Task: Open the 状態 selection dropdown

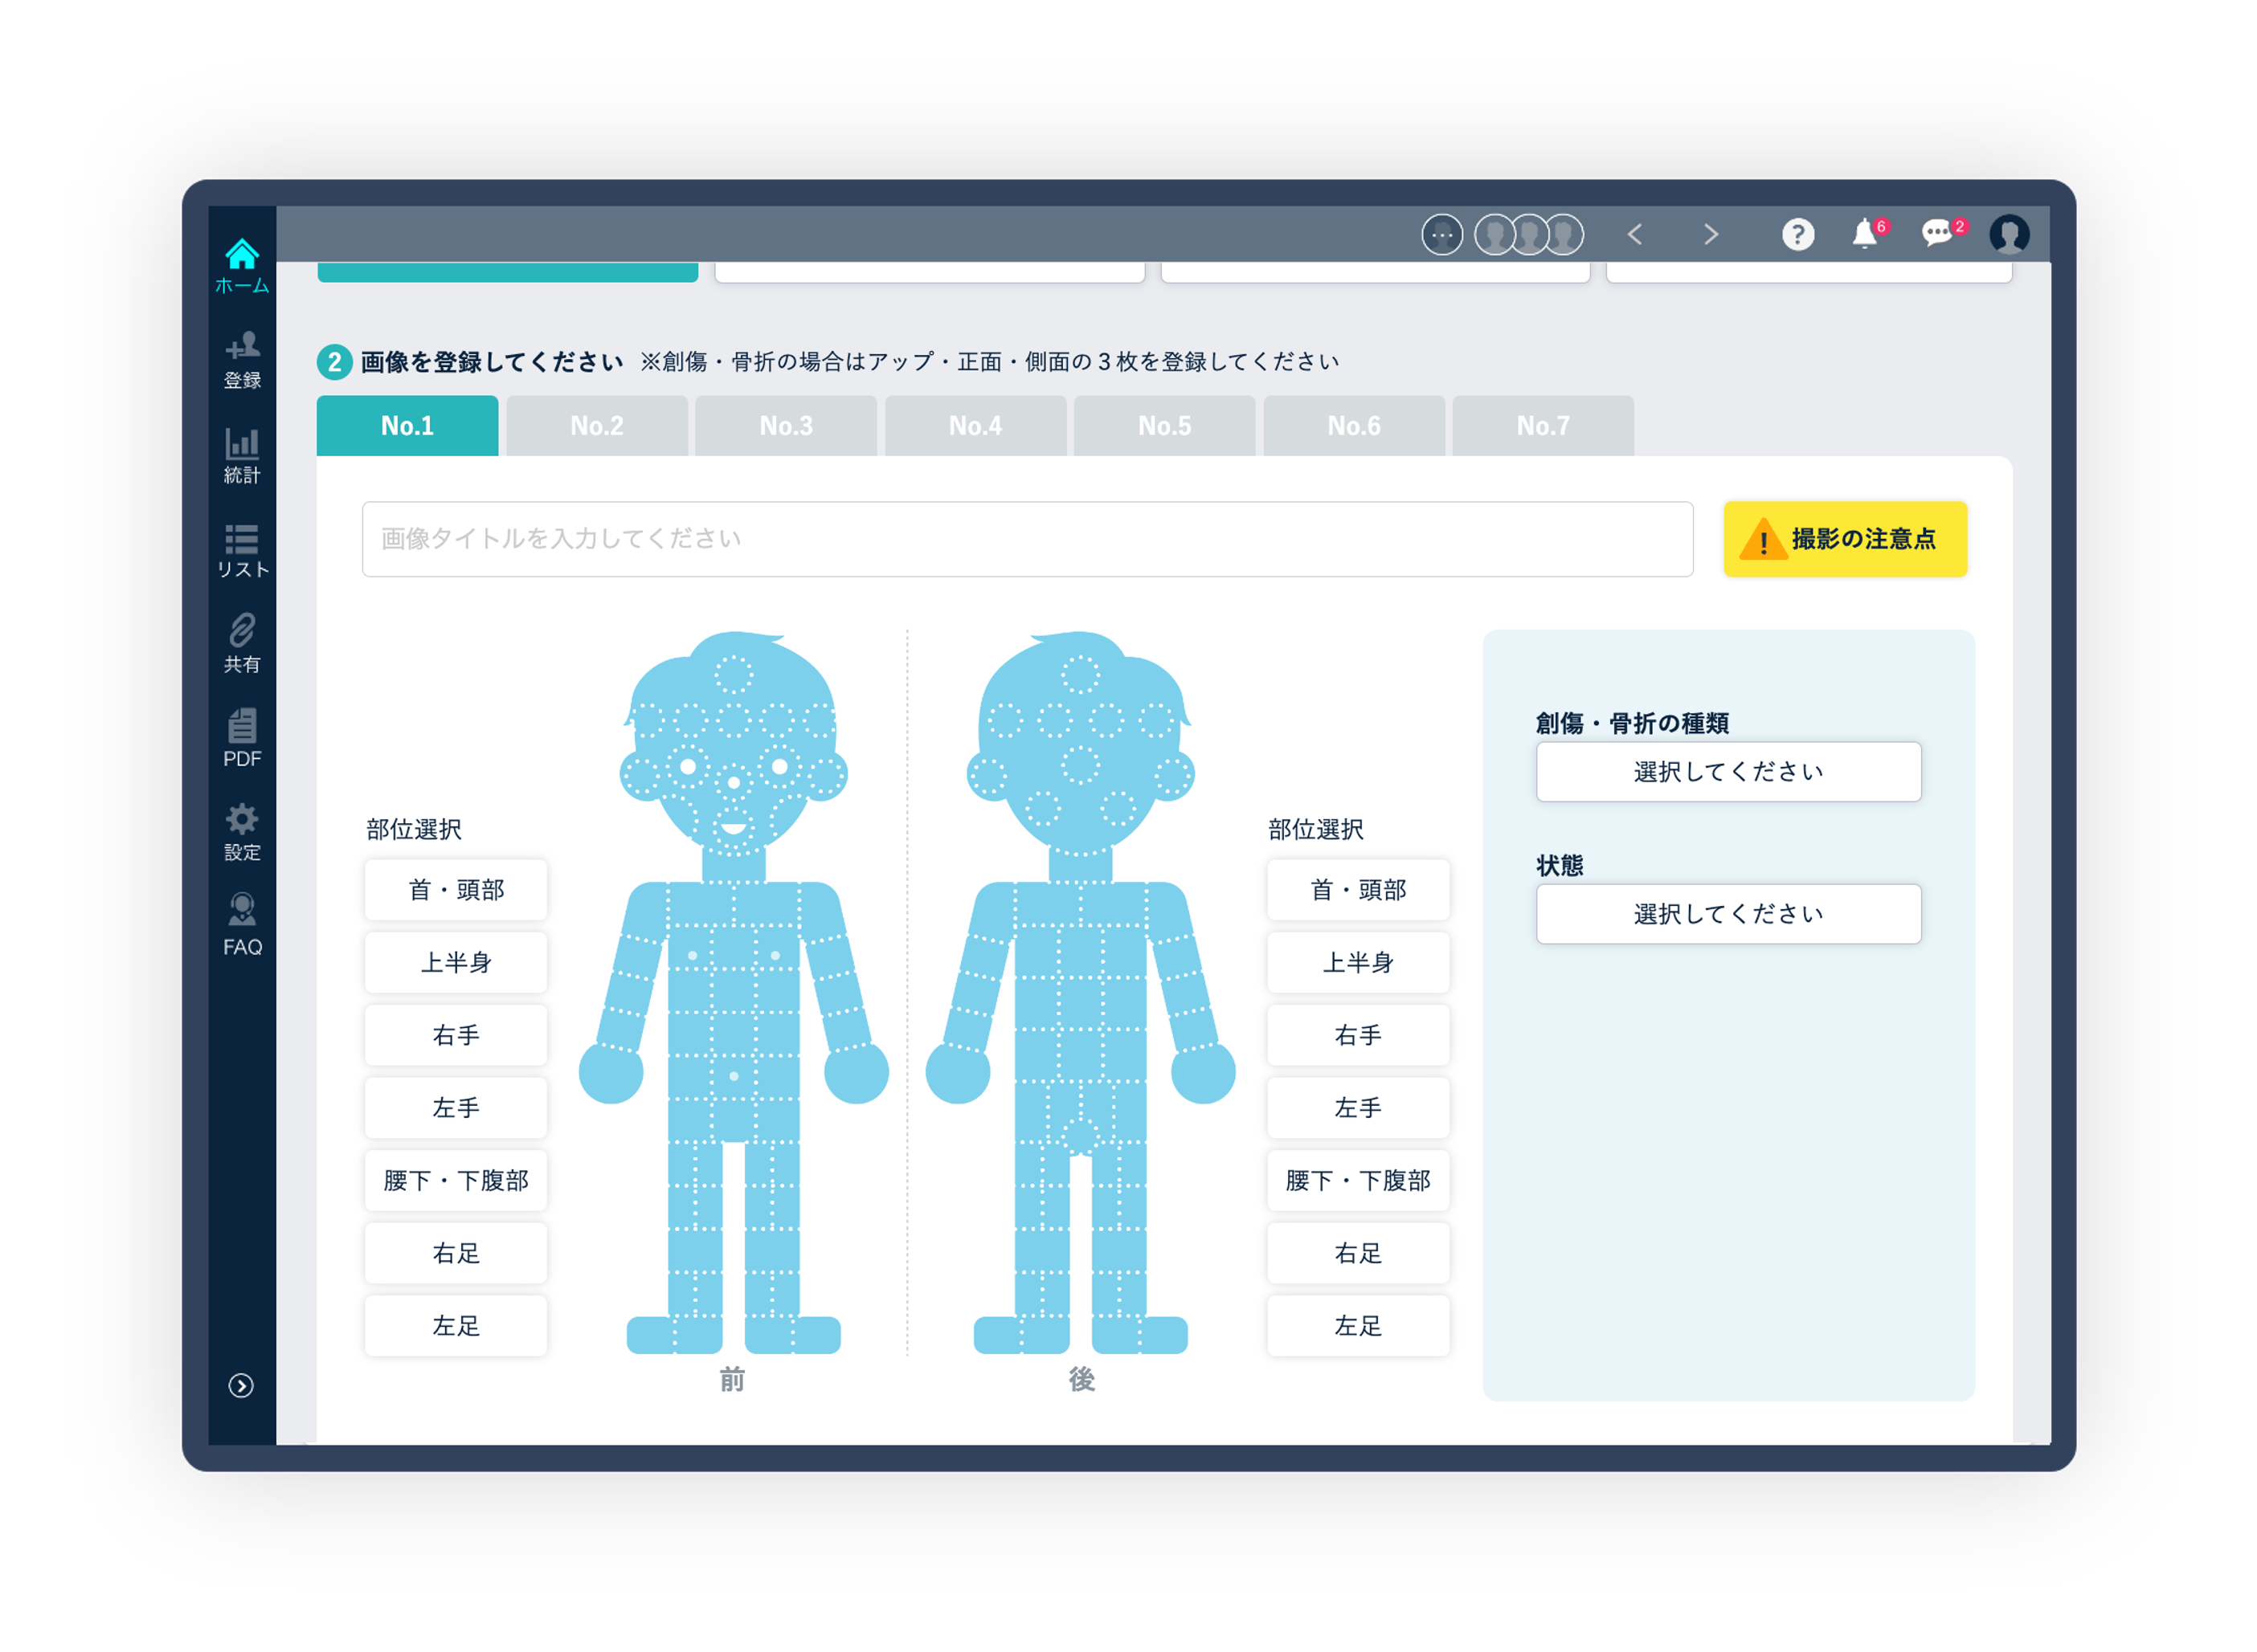Action: 1729,914
